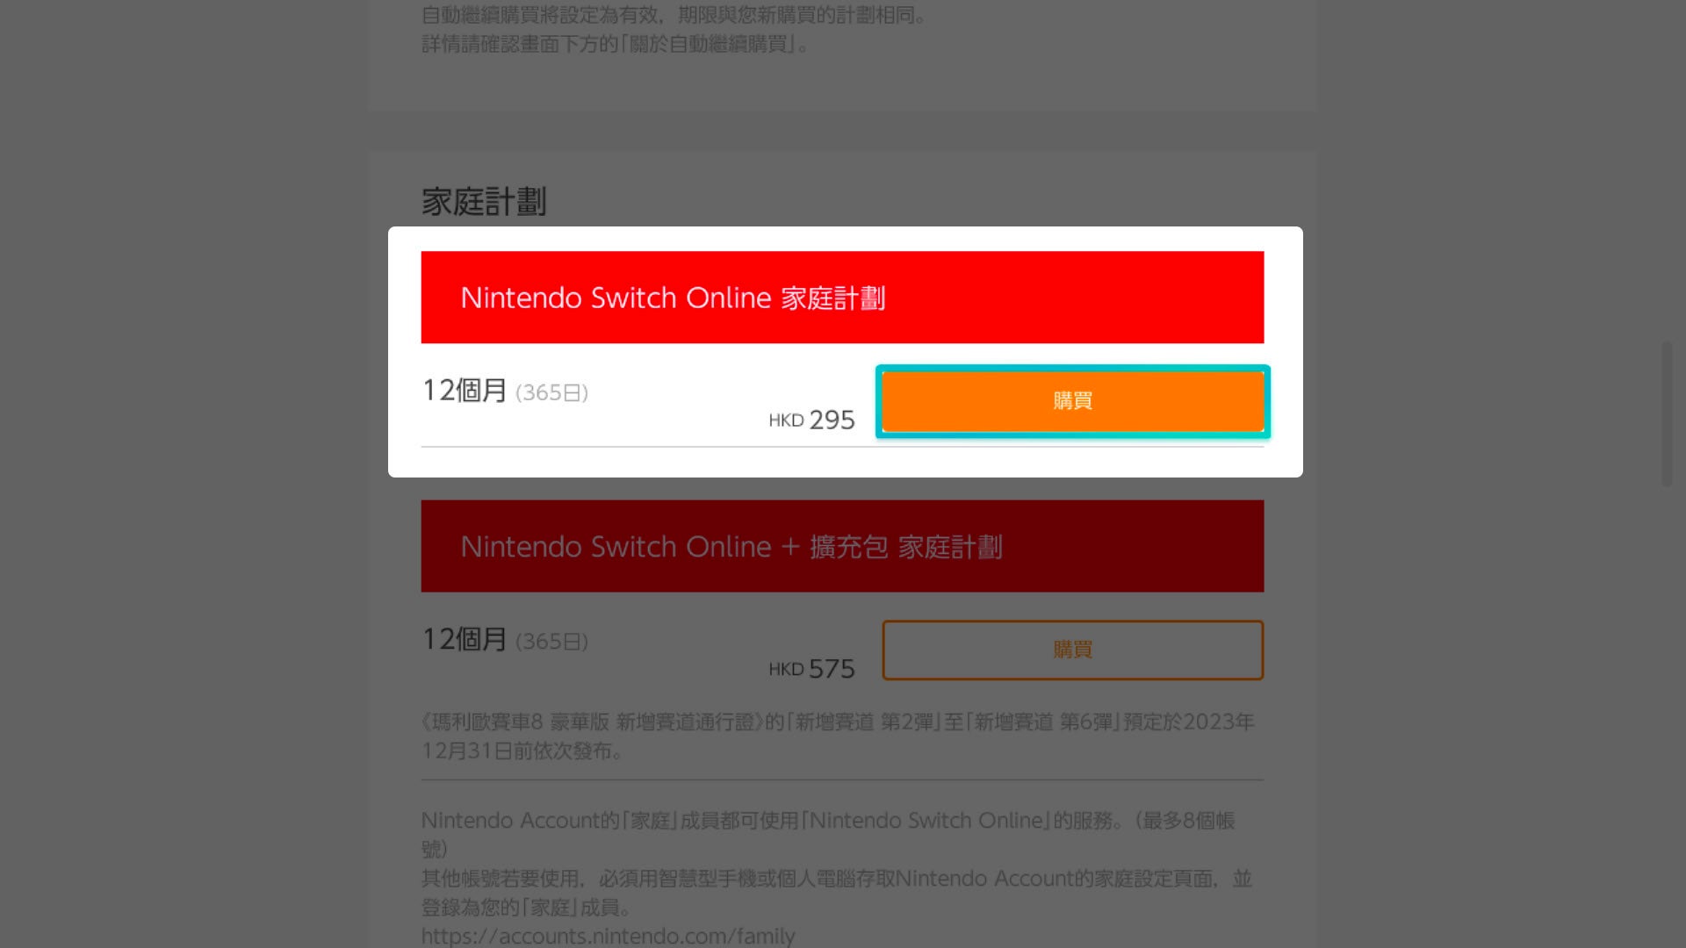Click the vertical scrollbar thumb on the right
The width and height of the screenshot is (1686, 948).
pos(1667,413)
